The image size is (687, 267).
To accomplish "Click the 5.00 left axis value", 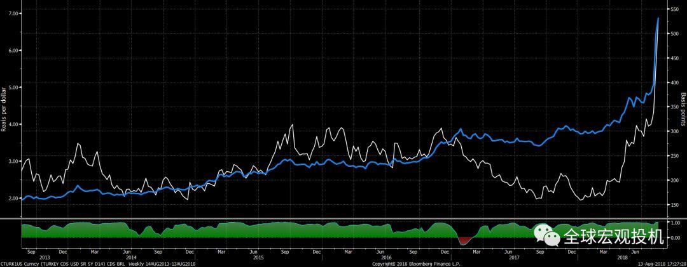I will [x=12, y=88].
